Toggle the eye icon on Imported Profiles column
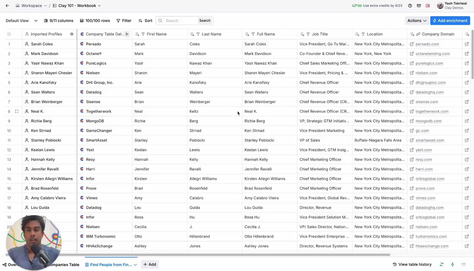Viewport: 474px width, 271px height. click(72, 34)
